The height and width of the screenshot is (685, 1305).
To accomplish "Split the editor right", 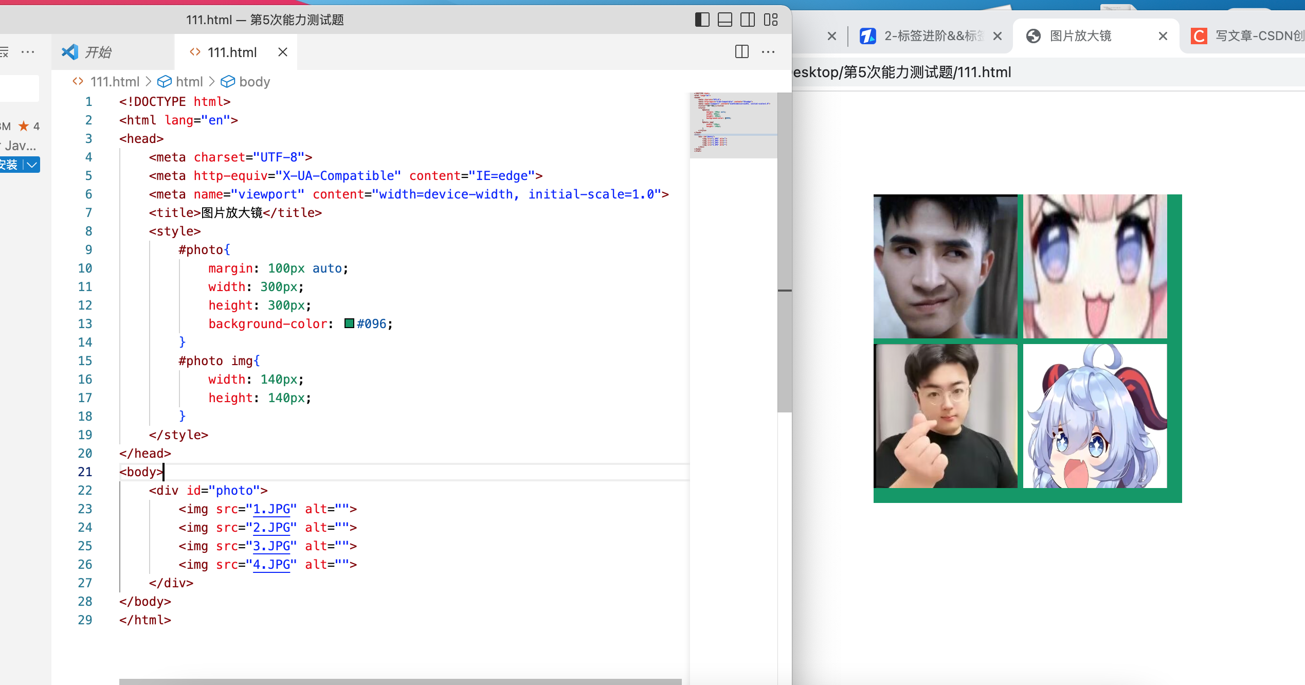I will click(x=742, y=51).
